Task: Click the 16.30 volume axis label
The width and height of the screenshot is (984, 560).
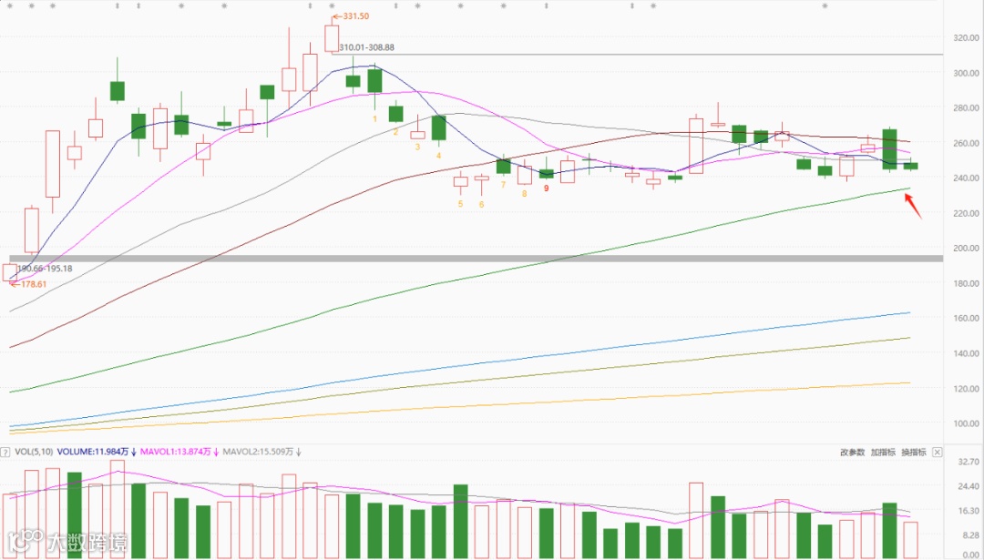Action: click(969, 511)
